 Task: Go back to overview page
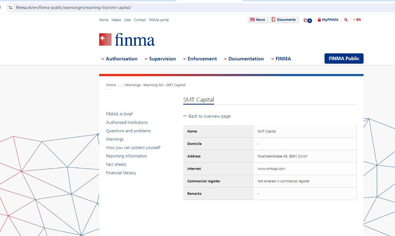[207, 116]
